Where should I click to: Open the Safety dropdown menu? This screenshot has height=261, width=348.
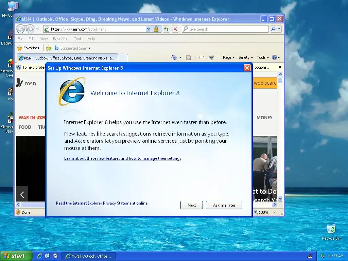(x=246, y=57)
